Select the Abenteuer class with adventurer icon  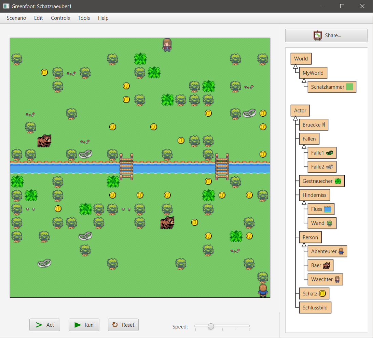[x=327, y=251]
